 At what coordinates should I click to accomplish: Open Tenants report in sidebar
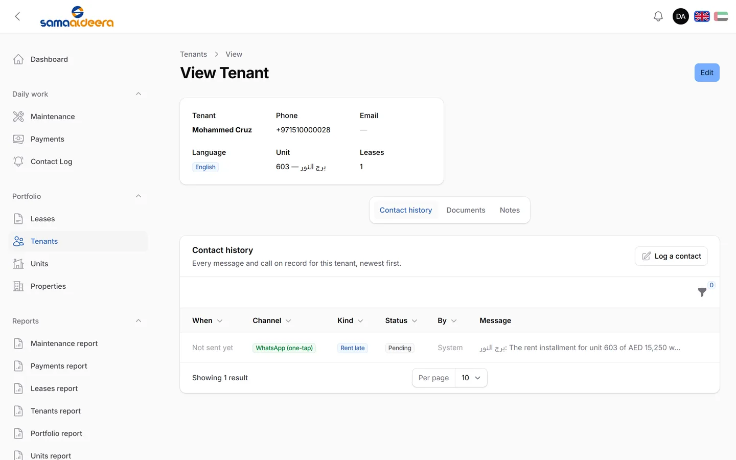[x=78, y=411]
